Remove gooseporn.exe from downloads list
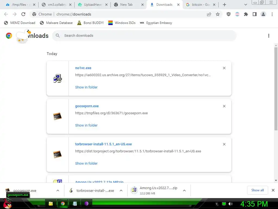 pyautogui.click(x=224, y=106)
